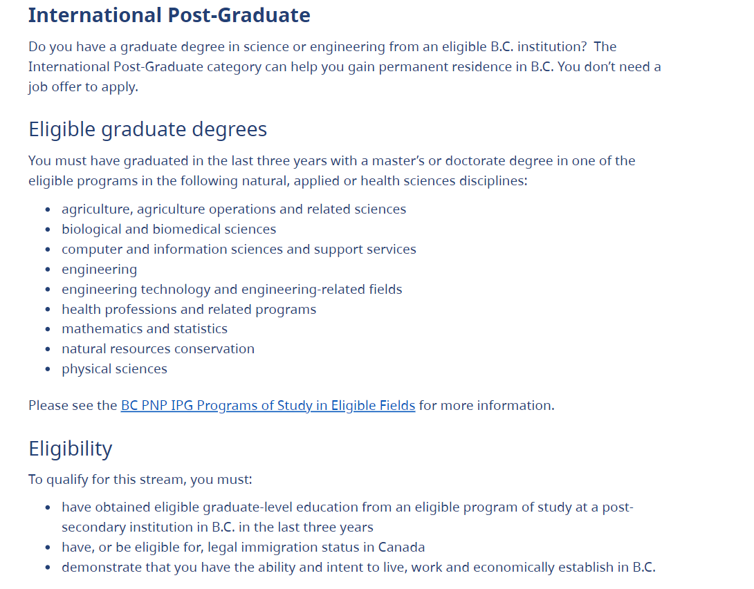Select the agriculture operations list item
Viewport: 754px width, 589px height.
pyautogui.click(x=234, y=209)
